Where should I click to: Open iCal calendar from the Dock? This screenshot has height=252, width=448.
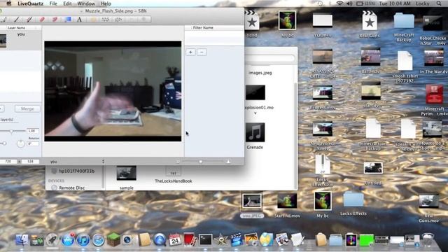point(175,239)
